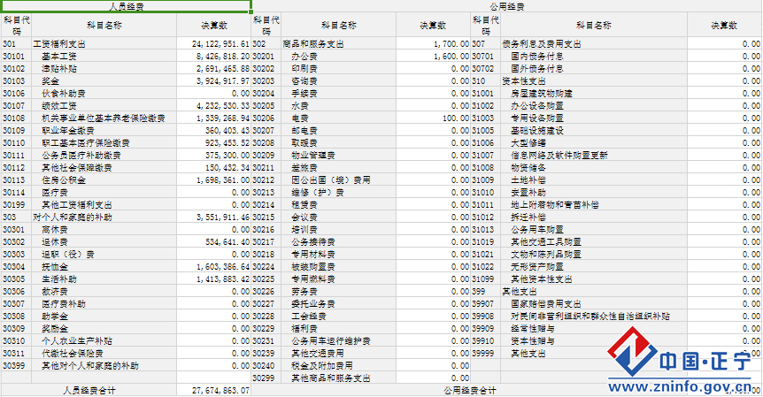Click the 公务员医疗补助缴费 cell
This screenshot has height=397, width=763.
(104, 156)
